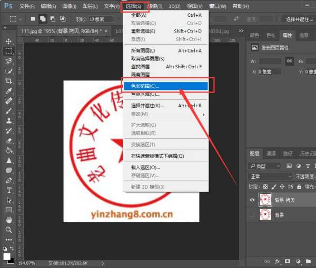Select the Zoom magnifier tool
The width and height of the screenshot is (316, 268).
click(9, 230)
